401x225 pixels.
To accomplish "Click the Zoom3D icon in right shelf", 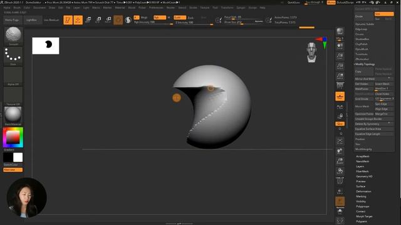I will [340, 161].
